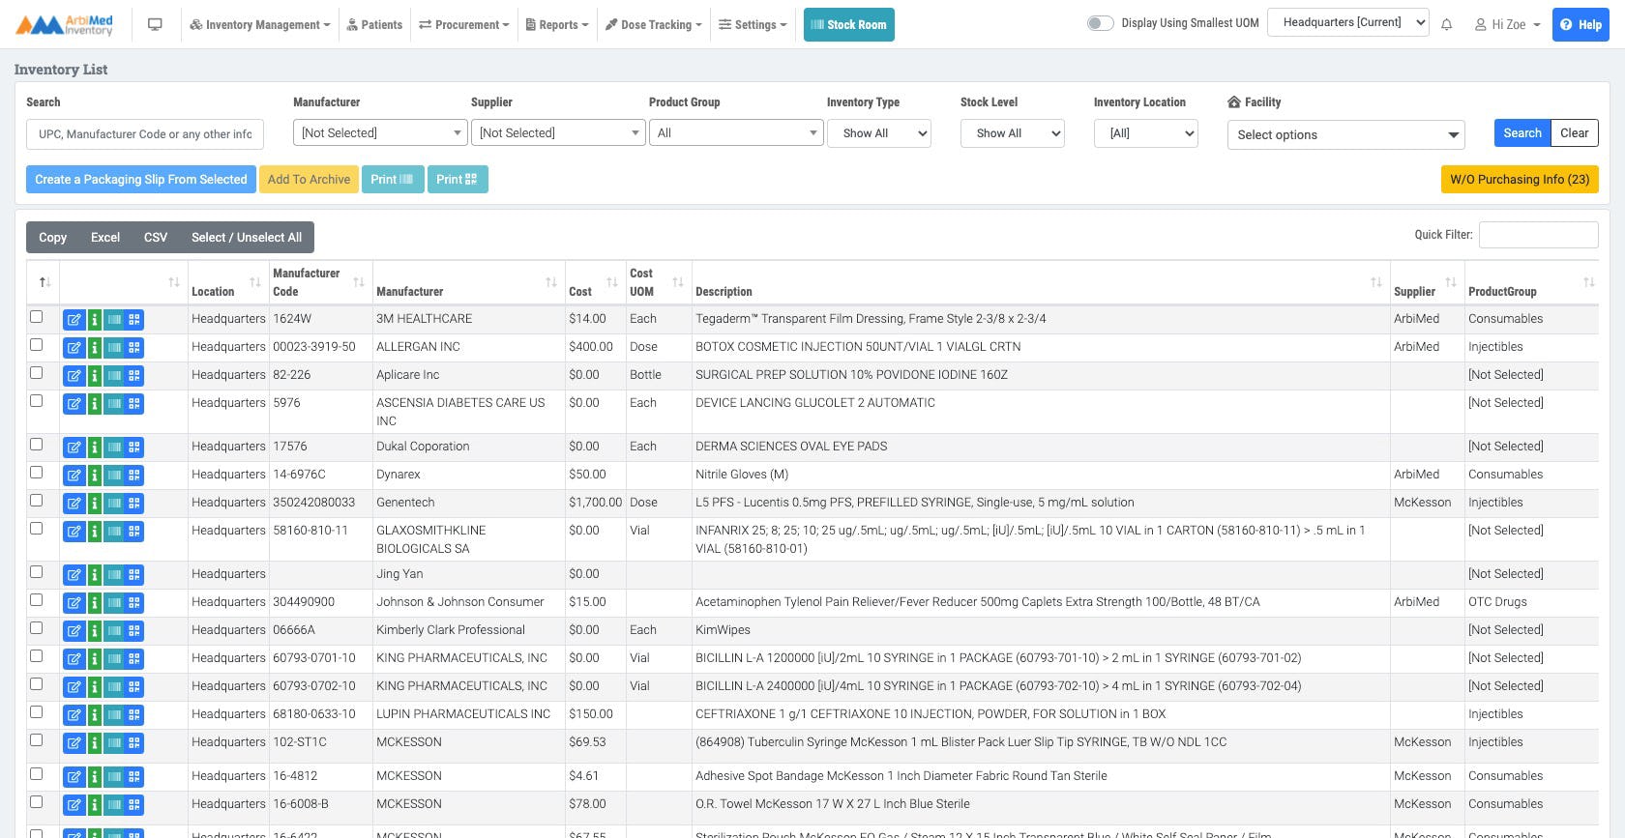Viewport: 1625px width, 838px height.
Task: Tick checkbox for Aplicare Inc row
Action: (x=37, y=373)
